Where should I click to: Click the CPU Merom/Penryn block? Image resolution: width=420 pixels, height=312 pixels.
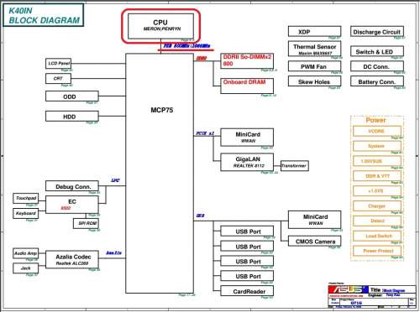pyautogui.click(x=160, y=26)
